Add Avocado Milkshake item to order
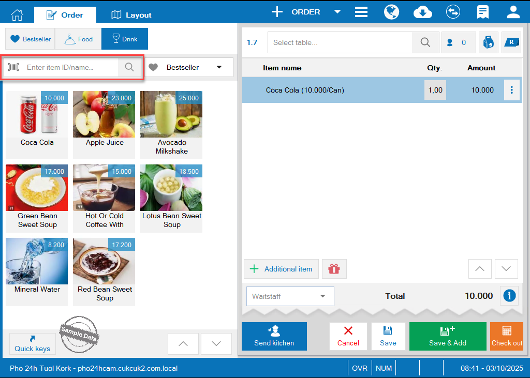530x378 pixels. point(171,124)
